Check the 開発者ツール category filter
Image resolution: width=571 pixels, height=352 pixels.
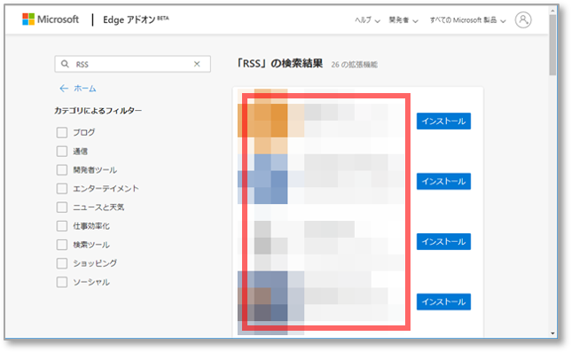(62, 170)
